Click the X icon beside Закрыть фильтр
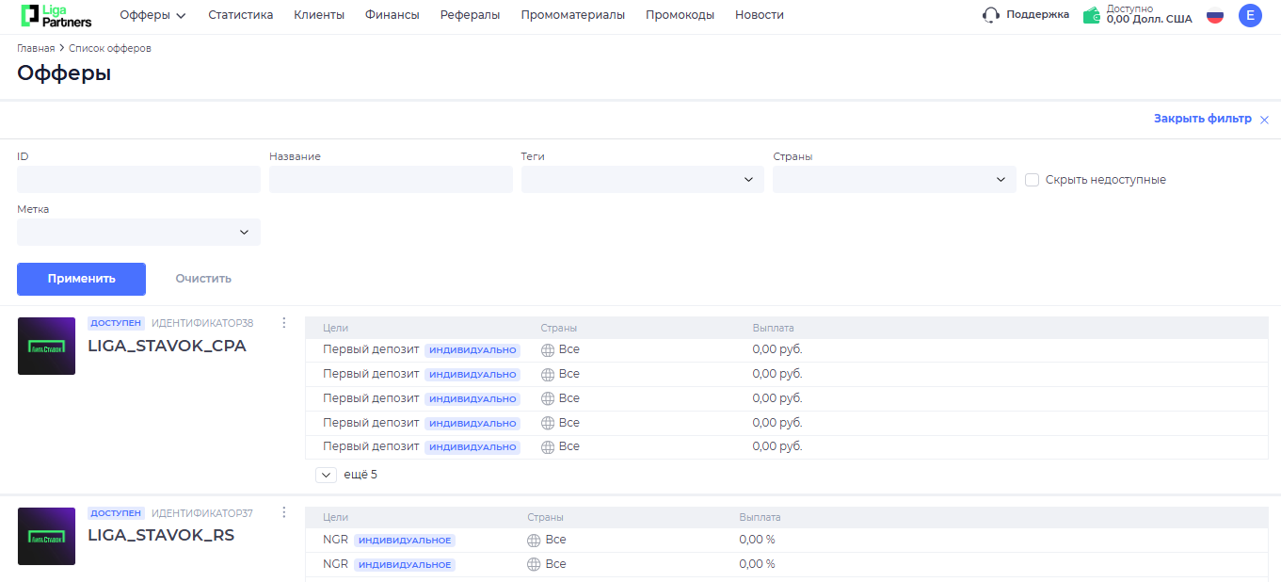1281x582 pixels. (1264, 120)
